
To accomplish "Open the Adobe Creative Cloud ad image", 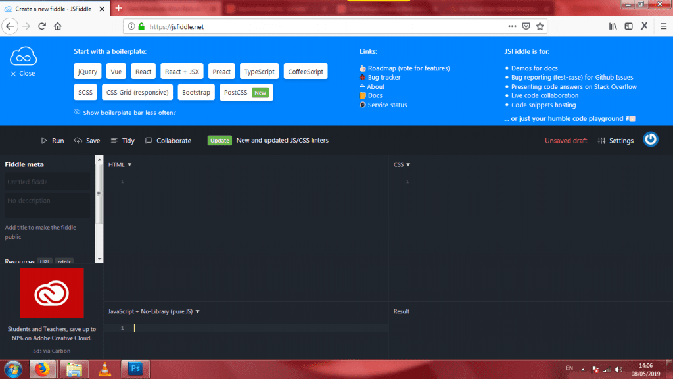I will coord(51,293).
